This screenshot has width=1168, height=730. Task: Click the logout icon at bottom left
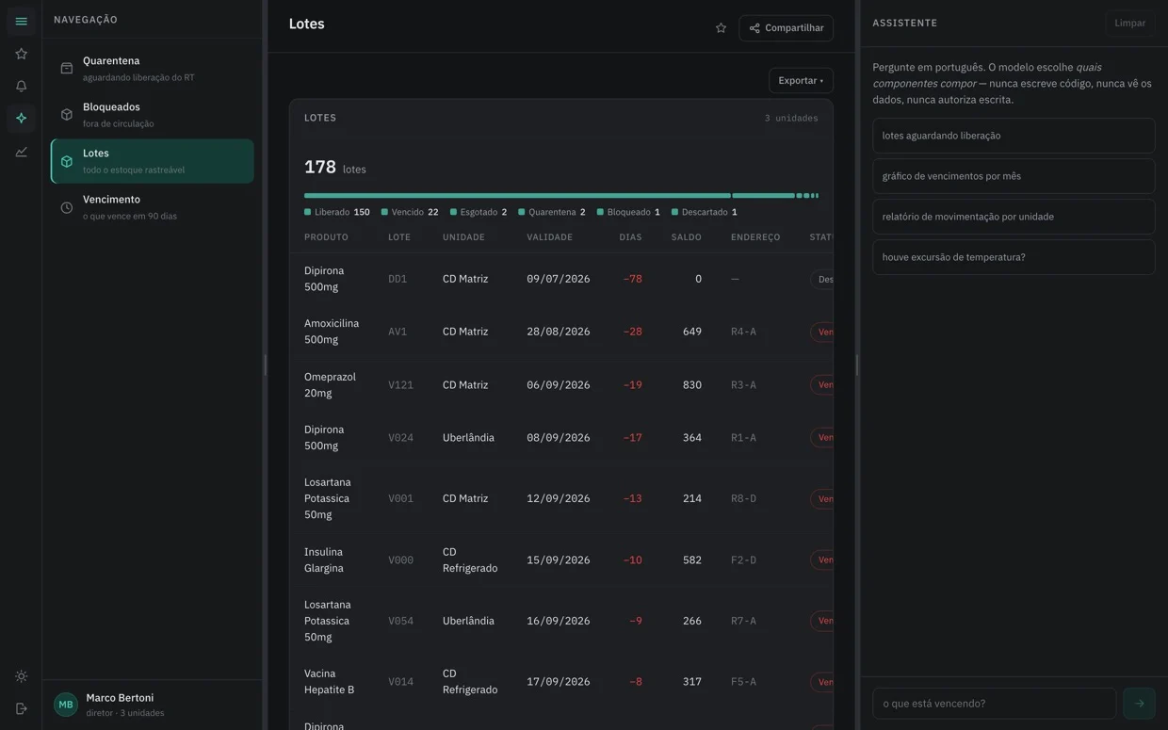pos(21,708)
